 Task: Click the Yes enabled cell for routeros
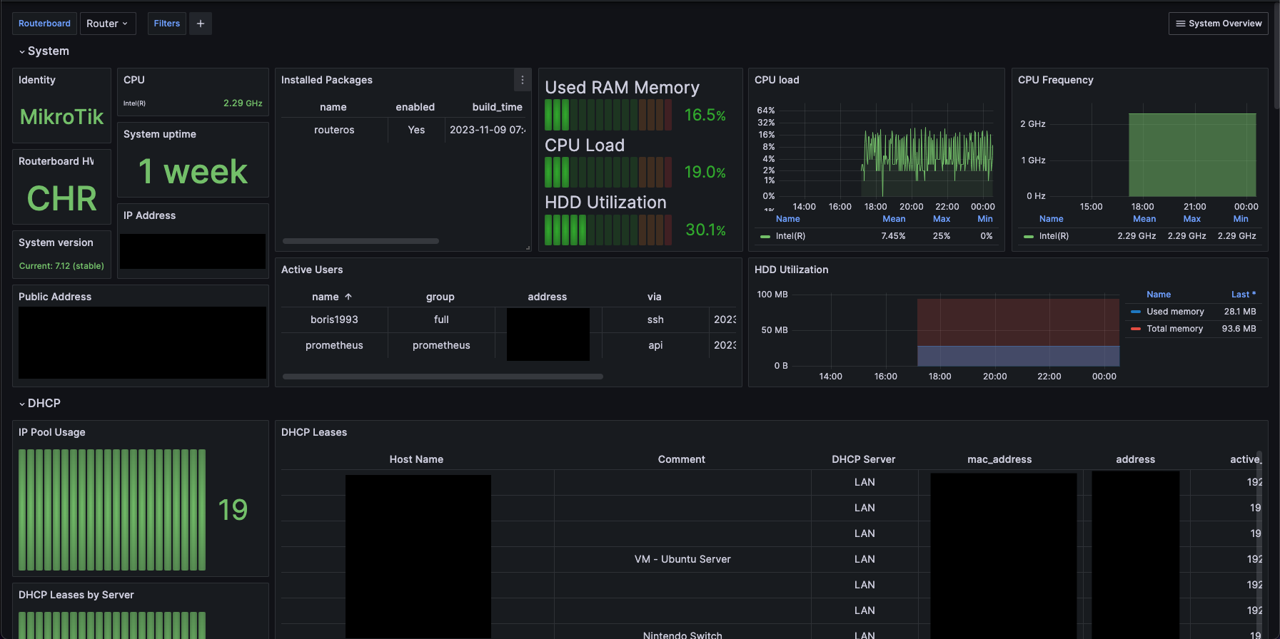[x=416, y=130]
